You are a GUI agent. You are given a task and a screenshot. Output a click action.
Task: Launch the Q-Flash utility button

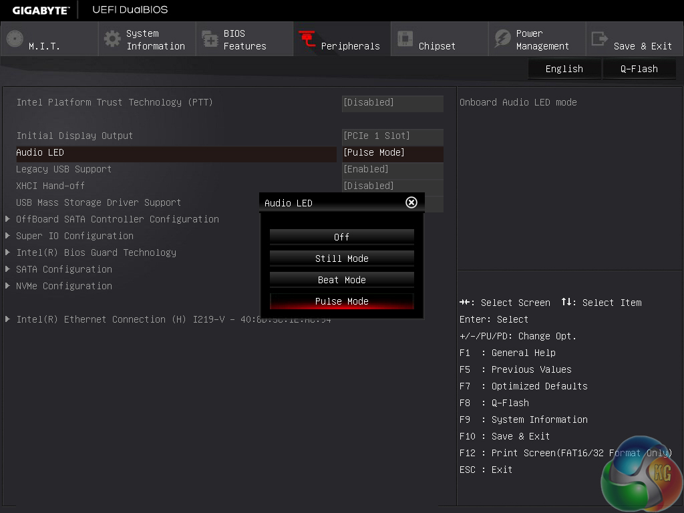639,69
